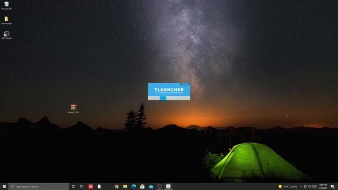
Task: Open the Sunny weather widget
Action: (x=288, y=186)
